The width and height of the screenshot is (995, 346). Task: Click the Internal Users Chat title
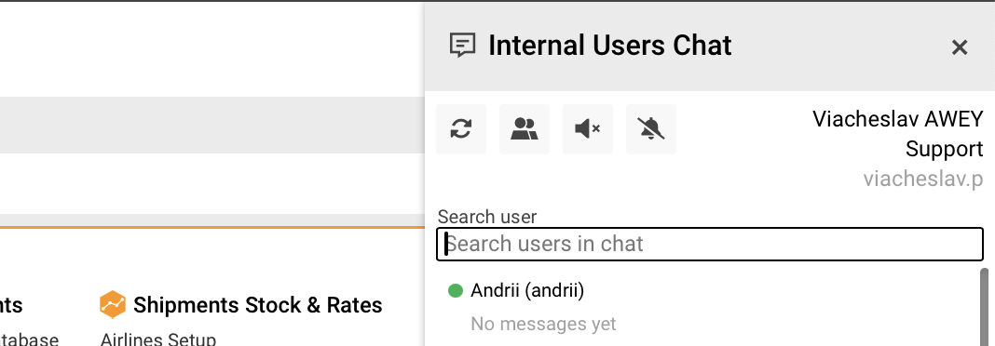(x=610, y=46)
